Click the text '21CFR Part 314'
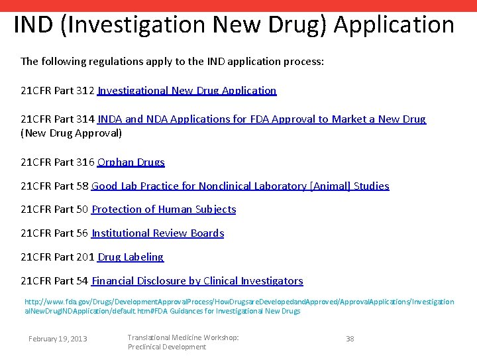The height and width of the screenshot is (358, 477). point(58,119)
